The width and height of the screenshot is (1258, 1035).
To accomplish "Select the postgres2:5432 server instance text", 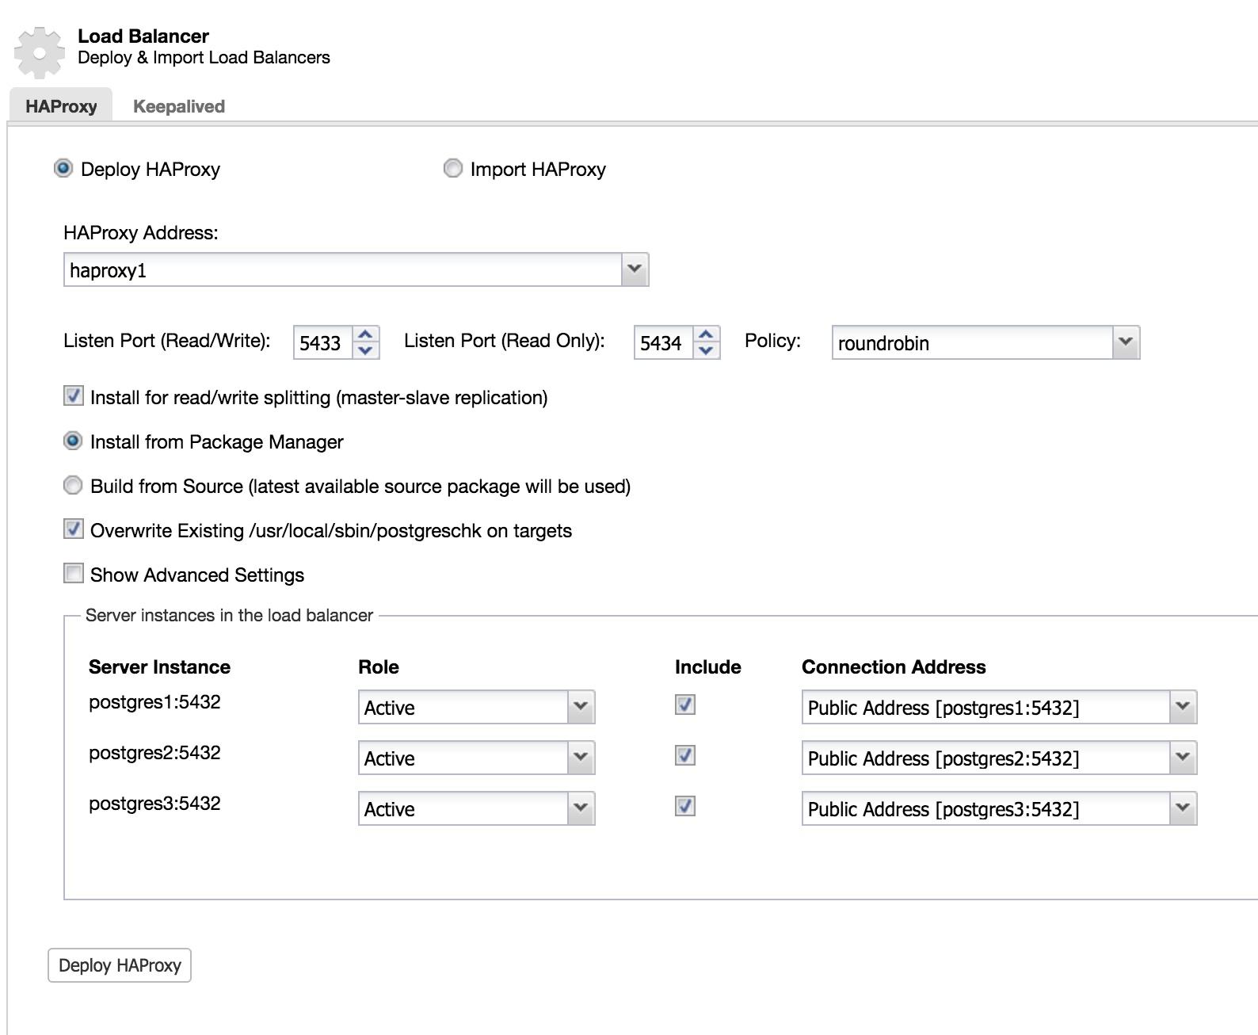I will pyautogui.click(x=154, y=753).
